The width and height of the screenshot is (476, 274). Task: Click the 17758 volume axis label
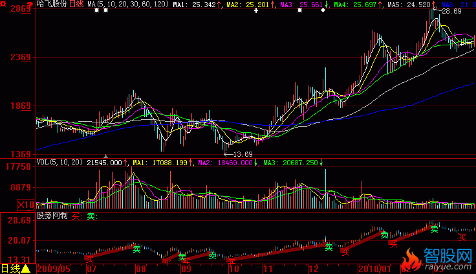(x=18, y=166)
